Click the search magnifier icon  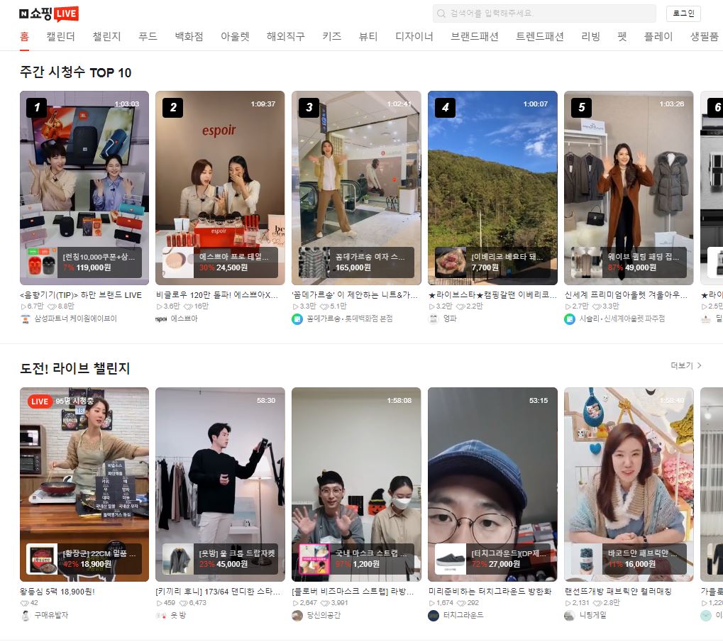[441, 13]
